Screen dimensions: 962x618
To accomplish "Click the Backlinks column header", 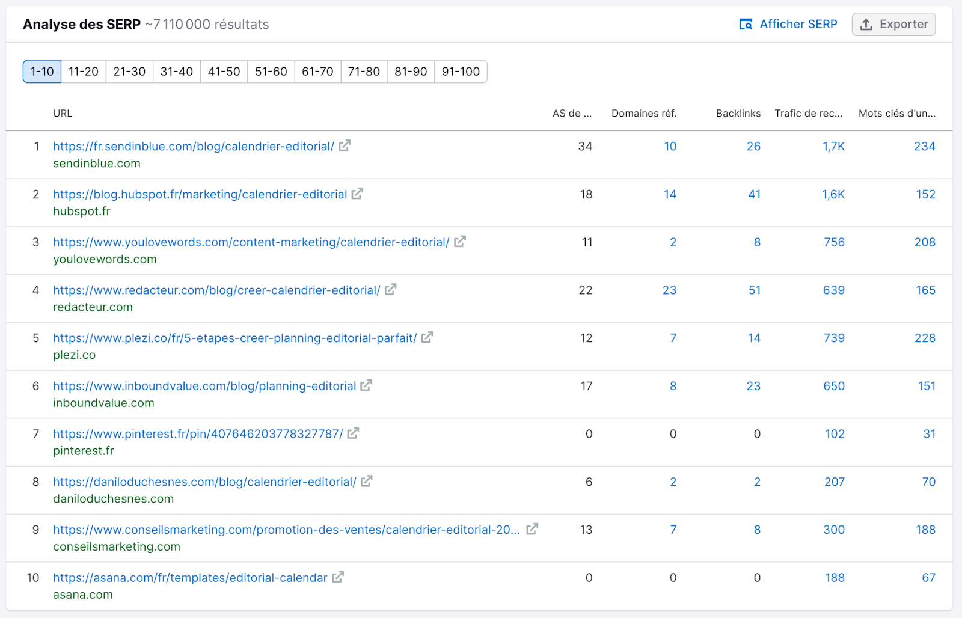I will [738, 114].
